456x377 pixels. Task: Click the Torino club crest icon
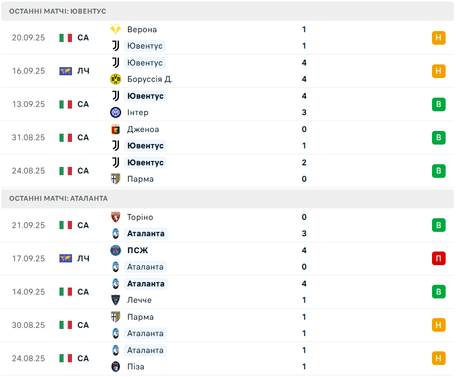click(x=116, y=217)
